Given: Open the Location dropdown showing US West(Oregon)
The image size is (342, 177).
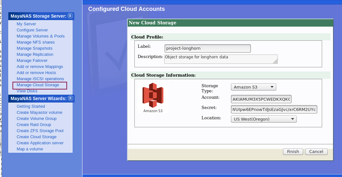Looking at the screenshot, I should click(x=263, y=119).
